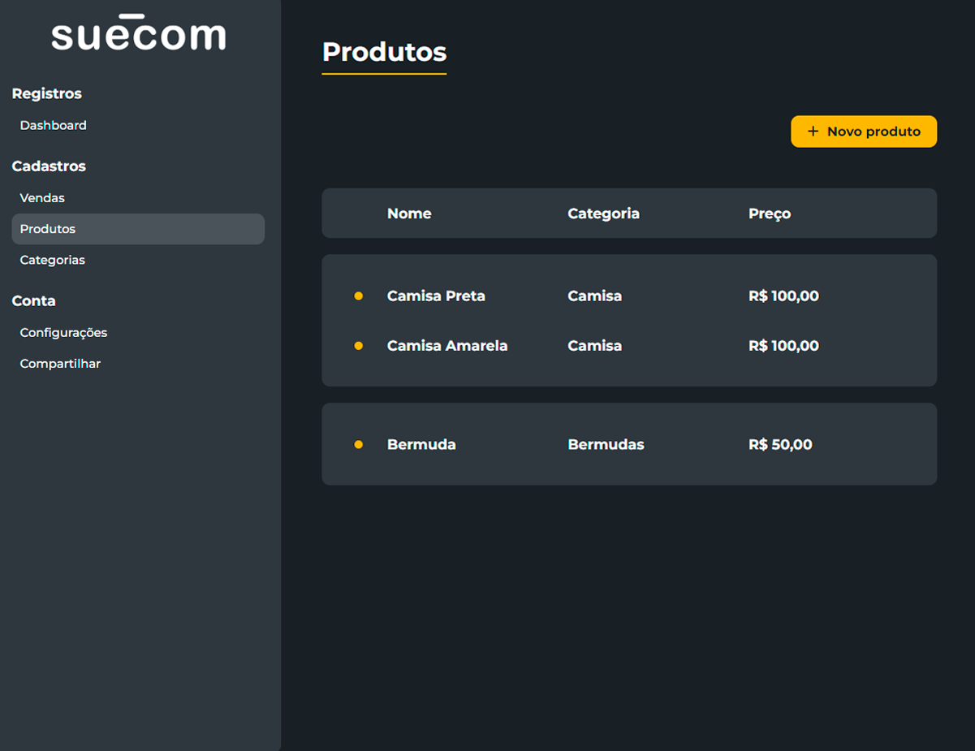Click the yellow dot beside Camisa Preta
Screen dimensions: 975x751
tap(359, 296)
